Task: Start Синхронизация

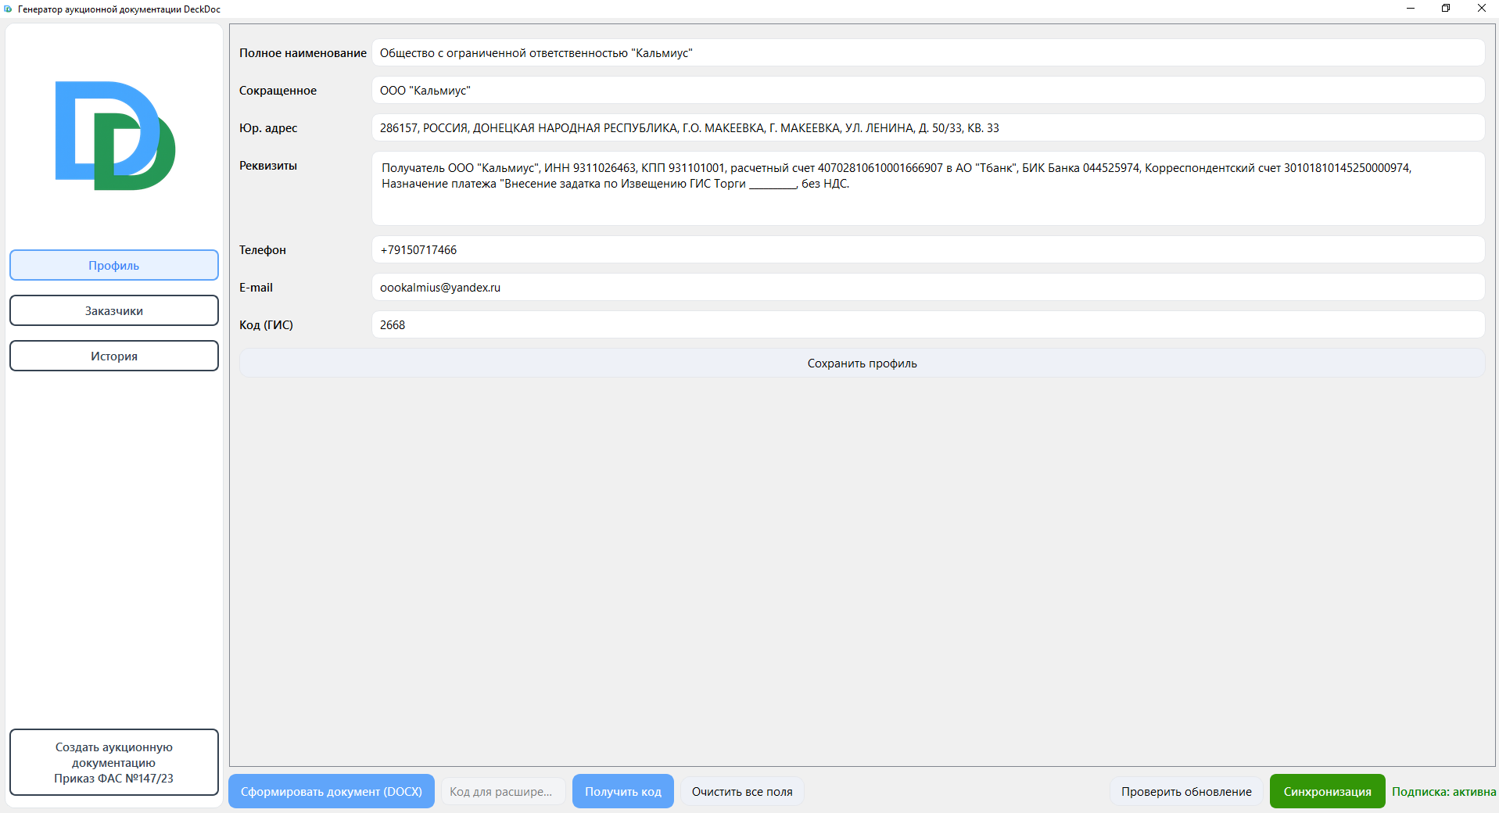Action: point(1326,791)
